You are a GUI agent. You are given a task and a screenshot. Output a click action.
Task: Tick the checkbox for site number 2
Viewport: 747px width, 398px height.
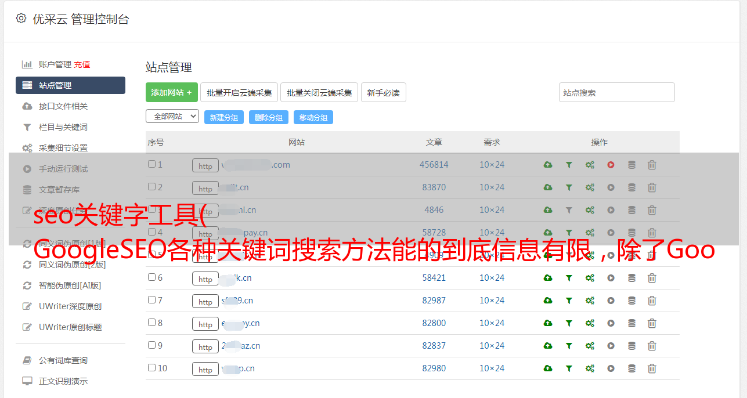151,187
